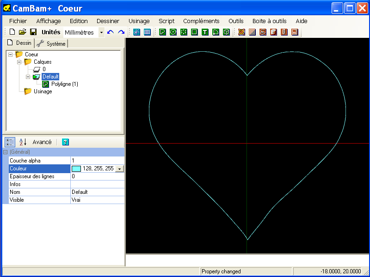This screenshot has width=370, height=277.
Task: Click the blue crosshair axis icon in the toolbar
Action: (x=136, y=32)
